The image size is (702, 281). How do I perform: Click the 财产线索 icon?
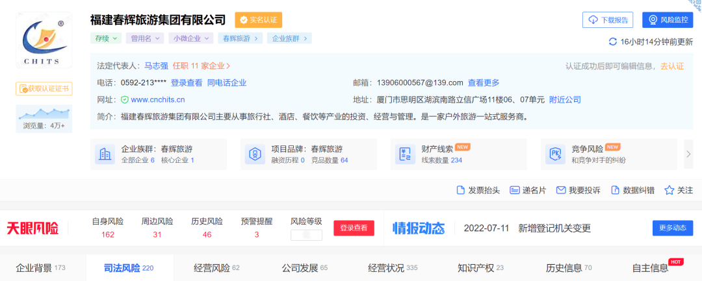tap(405, 154)
